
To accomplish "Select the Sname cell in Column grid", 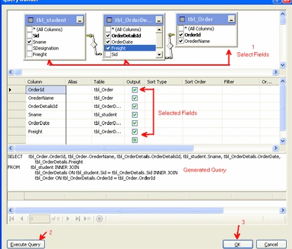I will point(45,114).
